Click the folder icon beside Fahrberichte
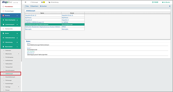 3,29
